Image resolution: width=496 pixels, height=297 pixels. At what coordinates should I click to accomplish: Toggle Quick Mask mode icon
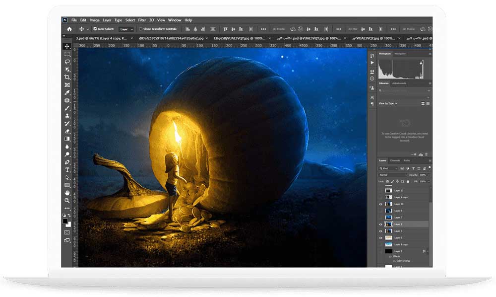click(67, 232)
